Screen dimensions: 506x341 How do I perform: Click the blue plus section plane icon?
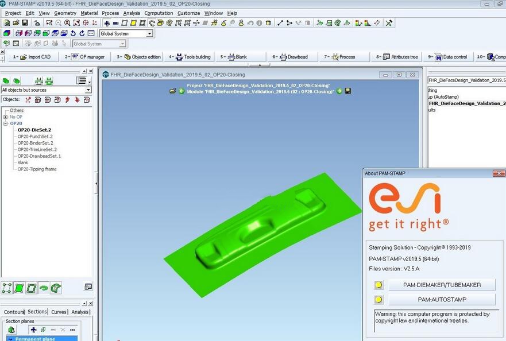tap(33, 330)
